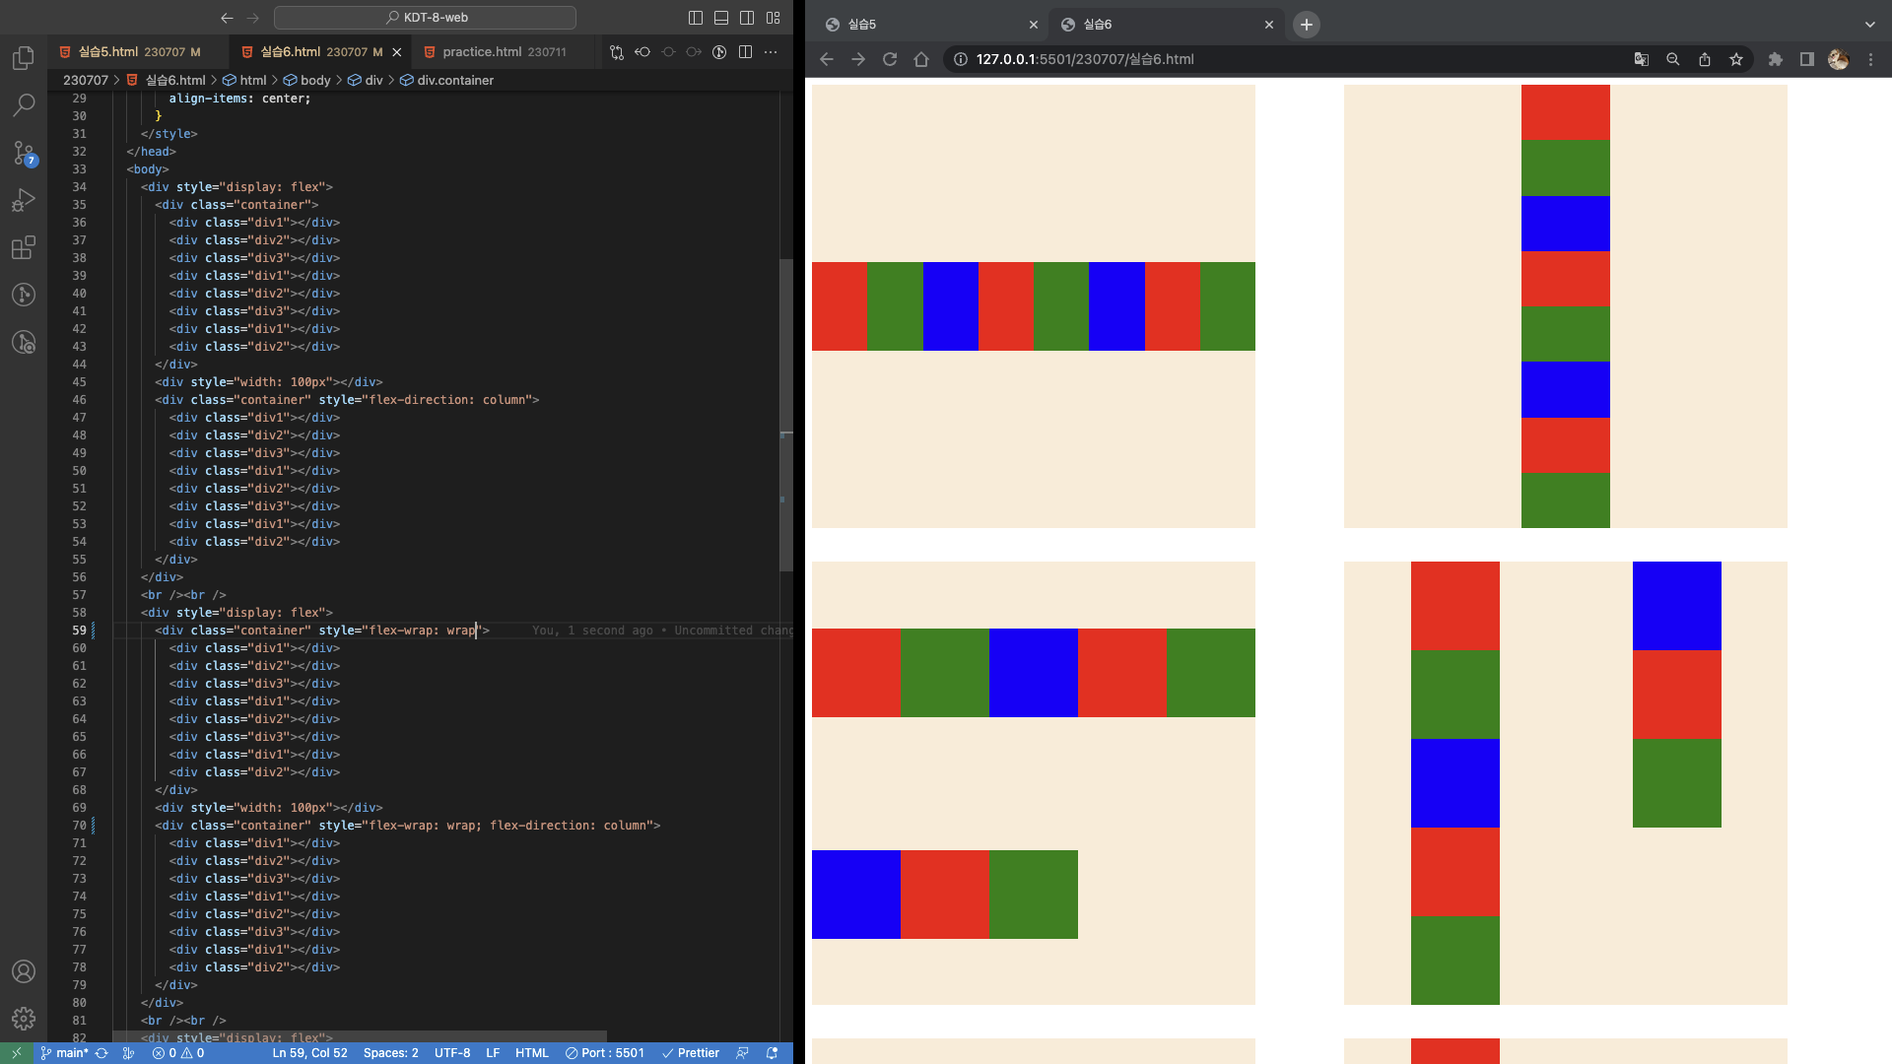
Task: Reload the Chrome page
Action: tap(890, 59)
